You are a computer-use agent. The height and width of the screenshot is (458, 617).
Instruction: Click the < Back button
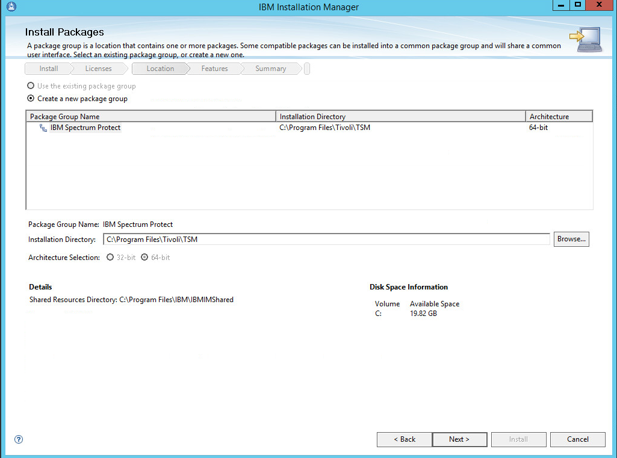[405, 439]
